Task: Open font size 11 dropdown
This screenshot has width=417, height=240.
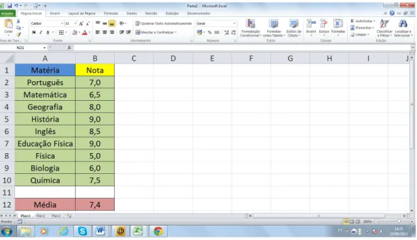Action: [x=75, y=23]
